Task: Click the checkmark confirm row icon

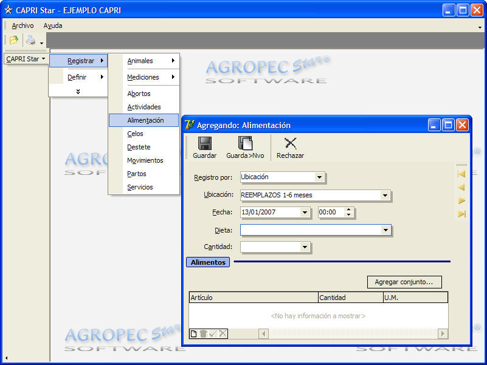Action: pos(213,333)
